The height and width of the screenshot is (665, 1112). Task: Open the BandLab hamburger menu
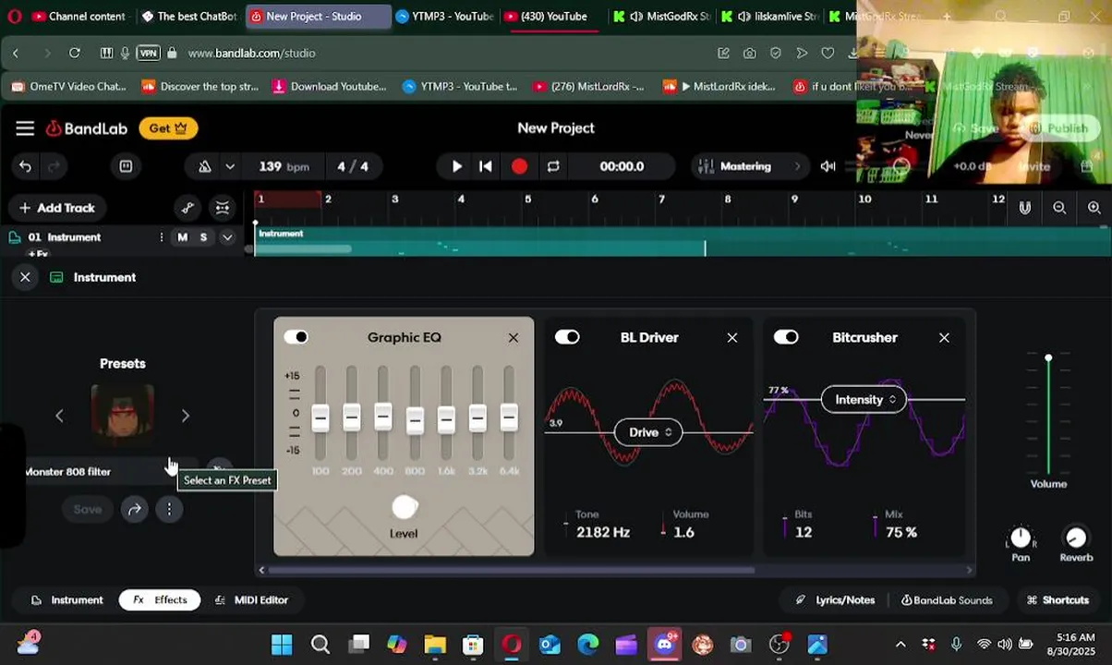coord(25,128)
